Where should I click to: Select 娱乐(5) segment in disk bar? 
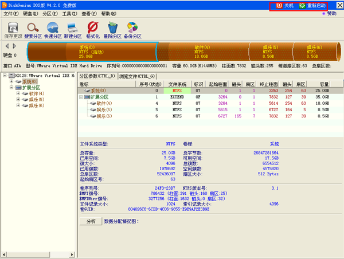(271, 52)
